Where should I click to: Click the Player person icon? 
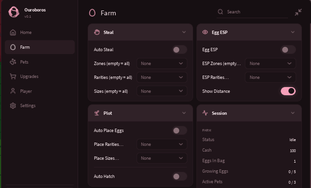coord(13,91)
